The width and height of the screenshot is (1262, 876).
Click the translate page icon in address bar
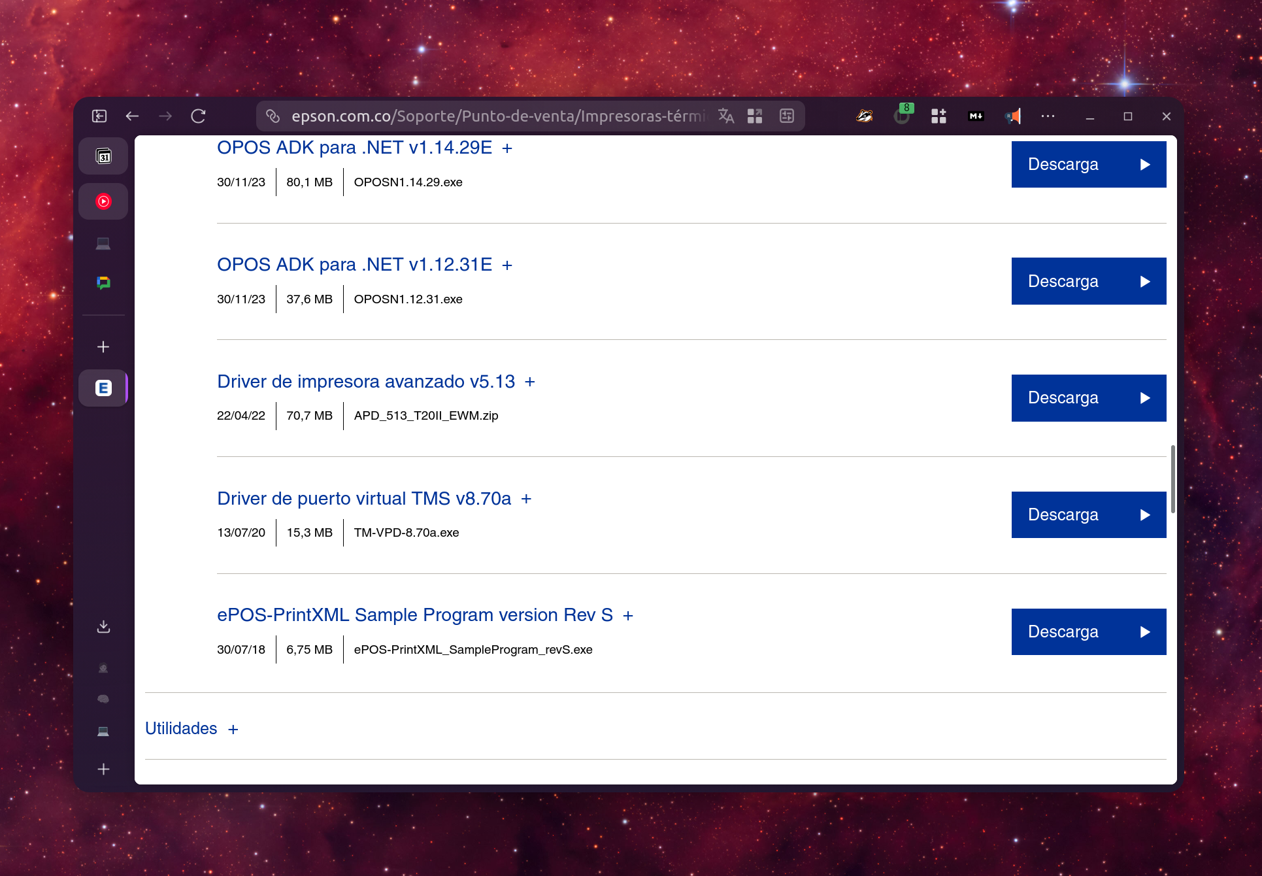tap(725, 116)
